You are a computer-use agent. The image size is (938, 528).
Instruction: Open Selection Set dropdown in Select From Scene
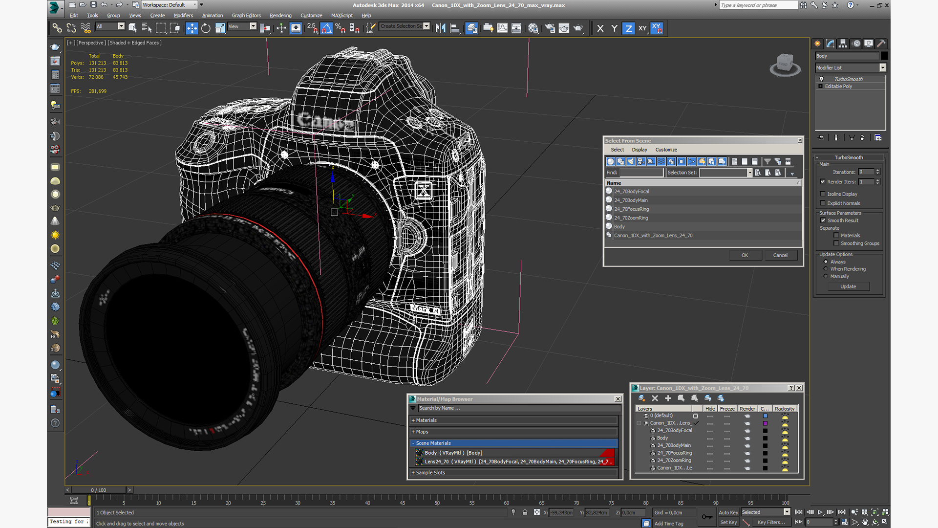[725, 173]
